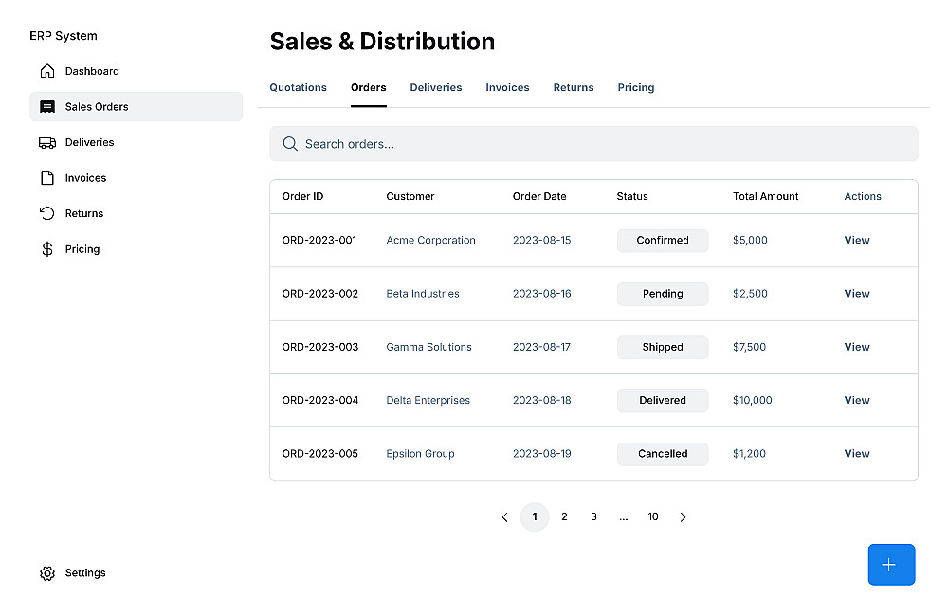
Task: Jump to page 10 in pagination
Action: pos(653,517)
